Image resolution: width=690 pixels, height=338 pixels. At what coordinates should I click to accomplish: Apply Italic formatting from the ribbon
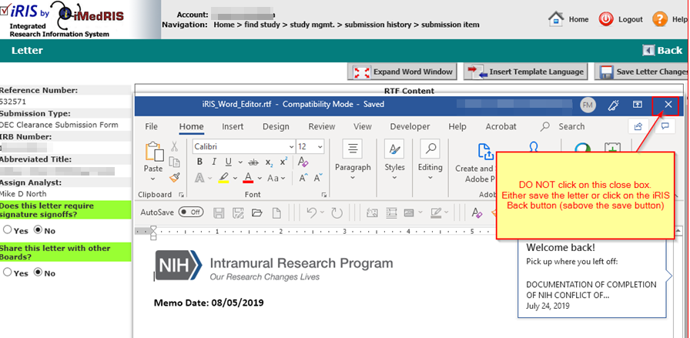213,162
